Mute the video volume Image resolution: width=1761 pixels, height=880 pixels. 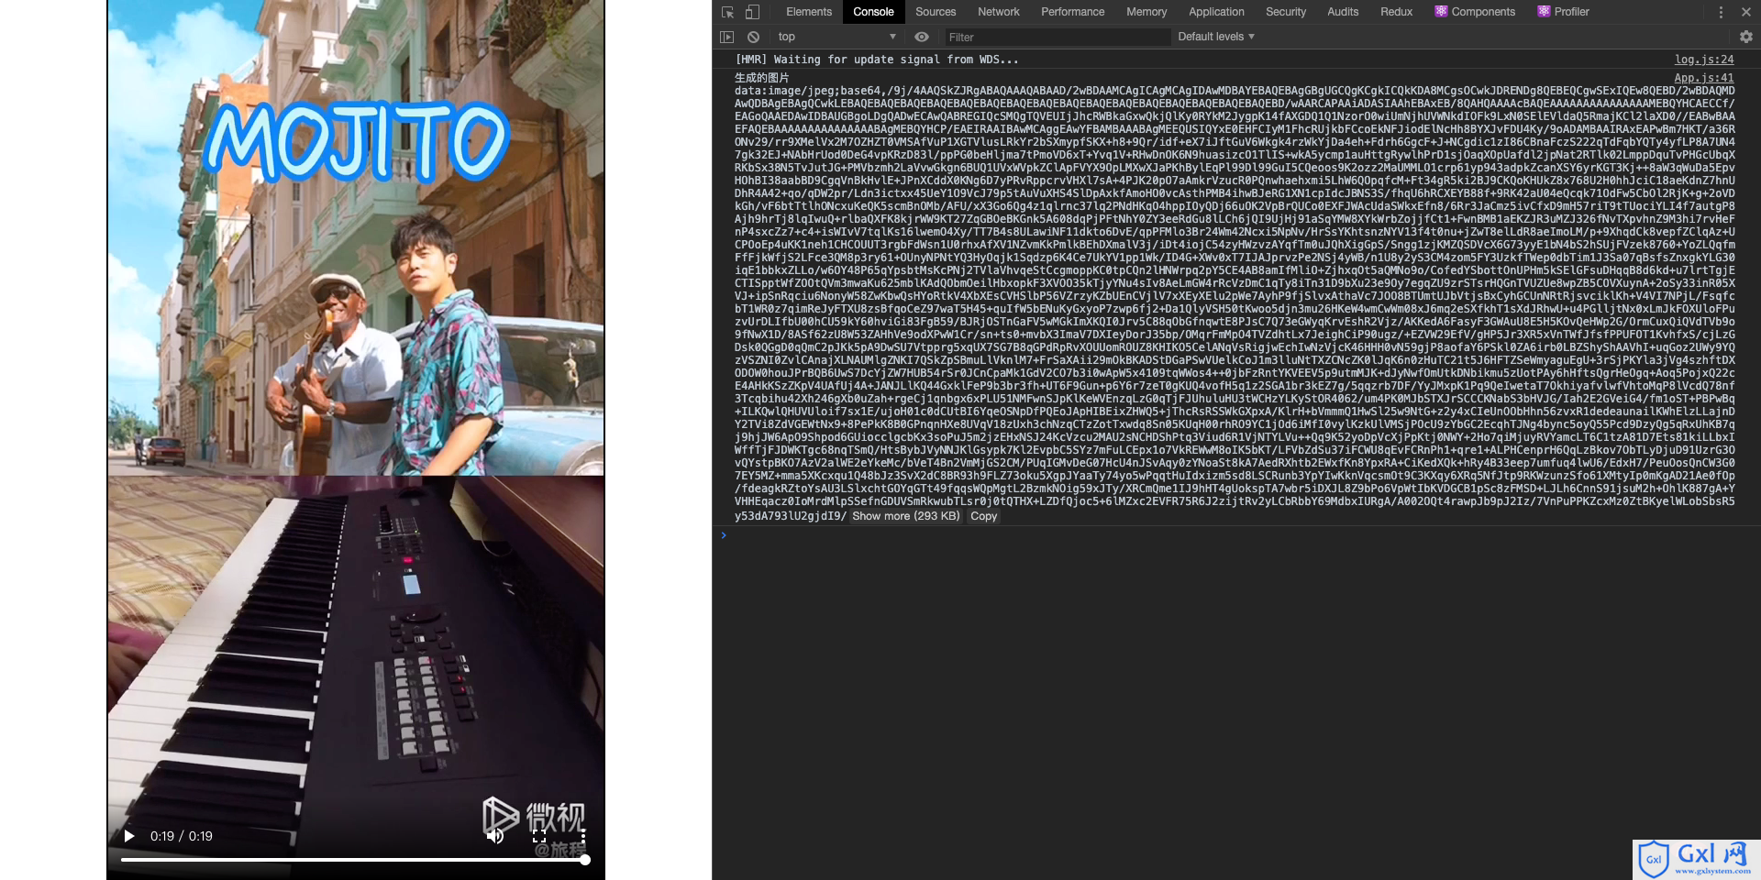tap(495, 836)
